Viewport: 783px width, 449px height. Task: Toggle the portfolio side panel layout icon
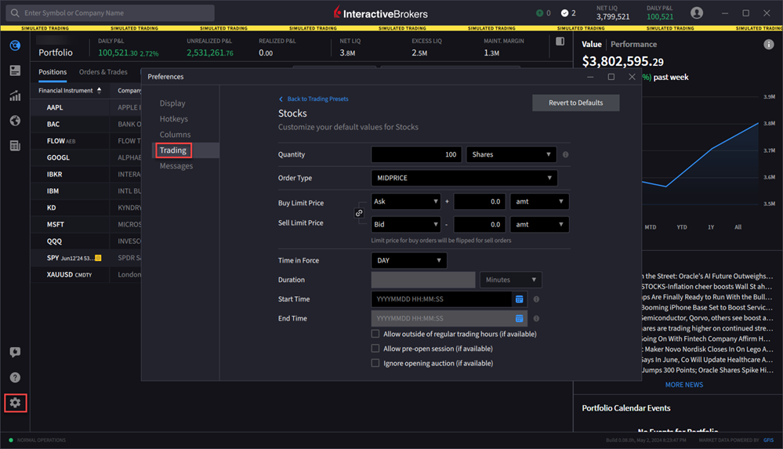point(560,42)
